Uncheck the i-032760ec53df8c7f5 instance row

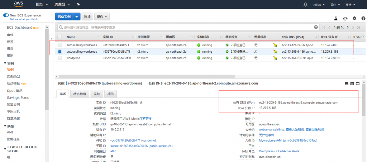click(60, 52)
